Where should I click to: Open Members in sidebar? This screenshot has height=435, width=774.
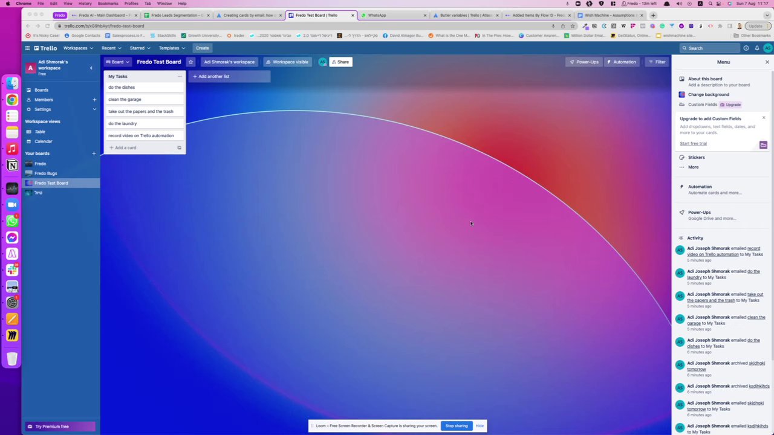point(44,99)
